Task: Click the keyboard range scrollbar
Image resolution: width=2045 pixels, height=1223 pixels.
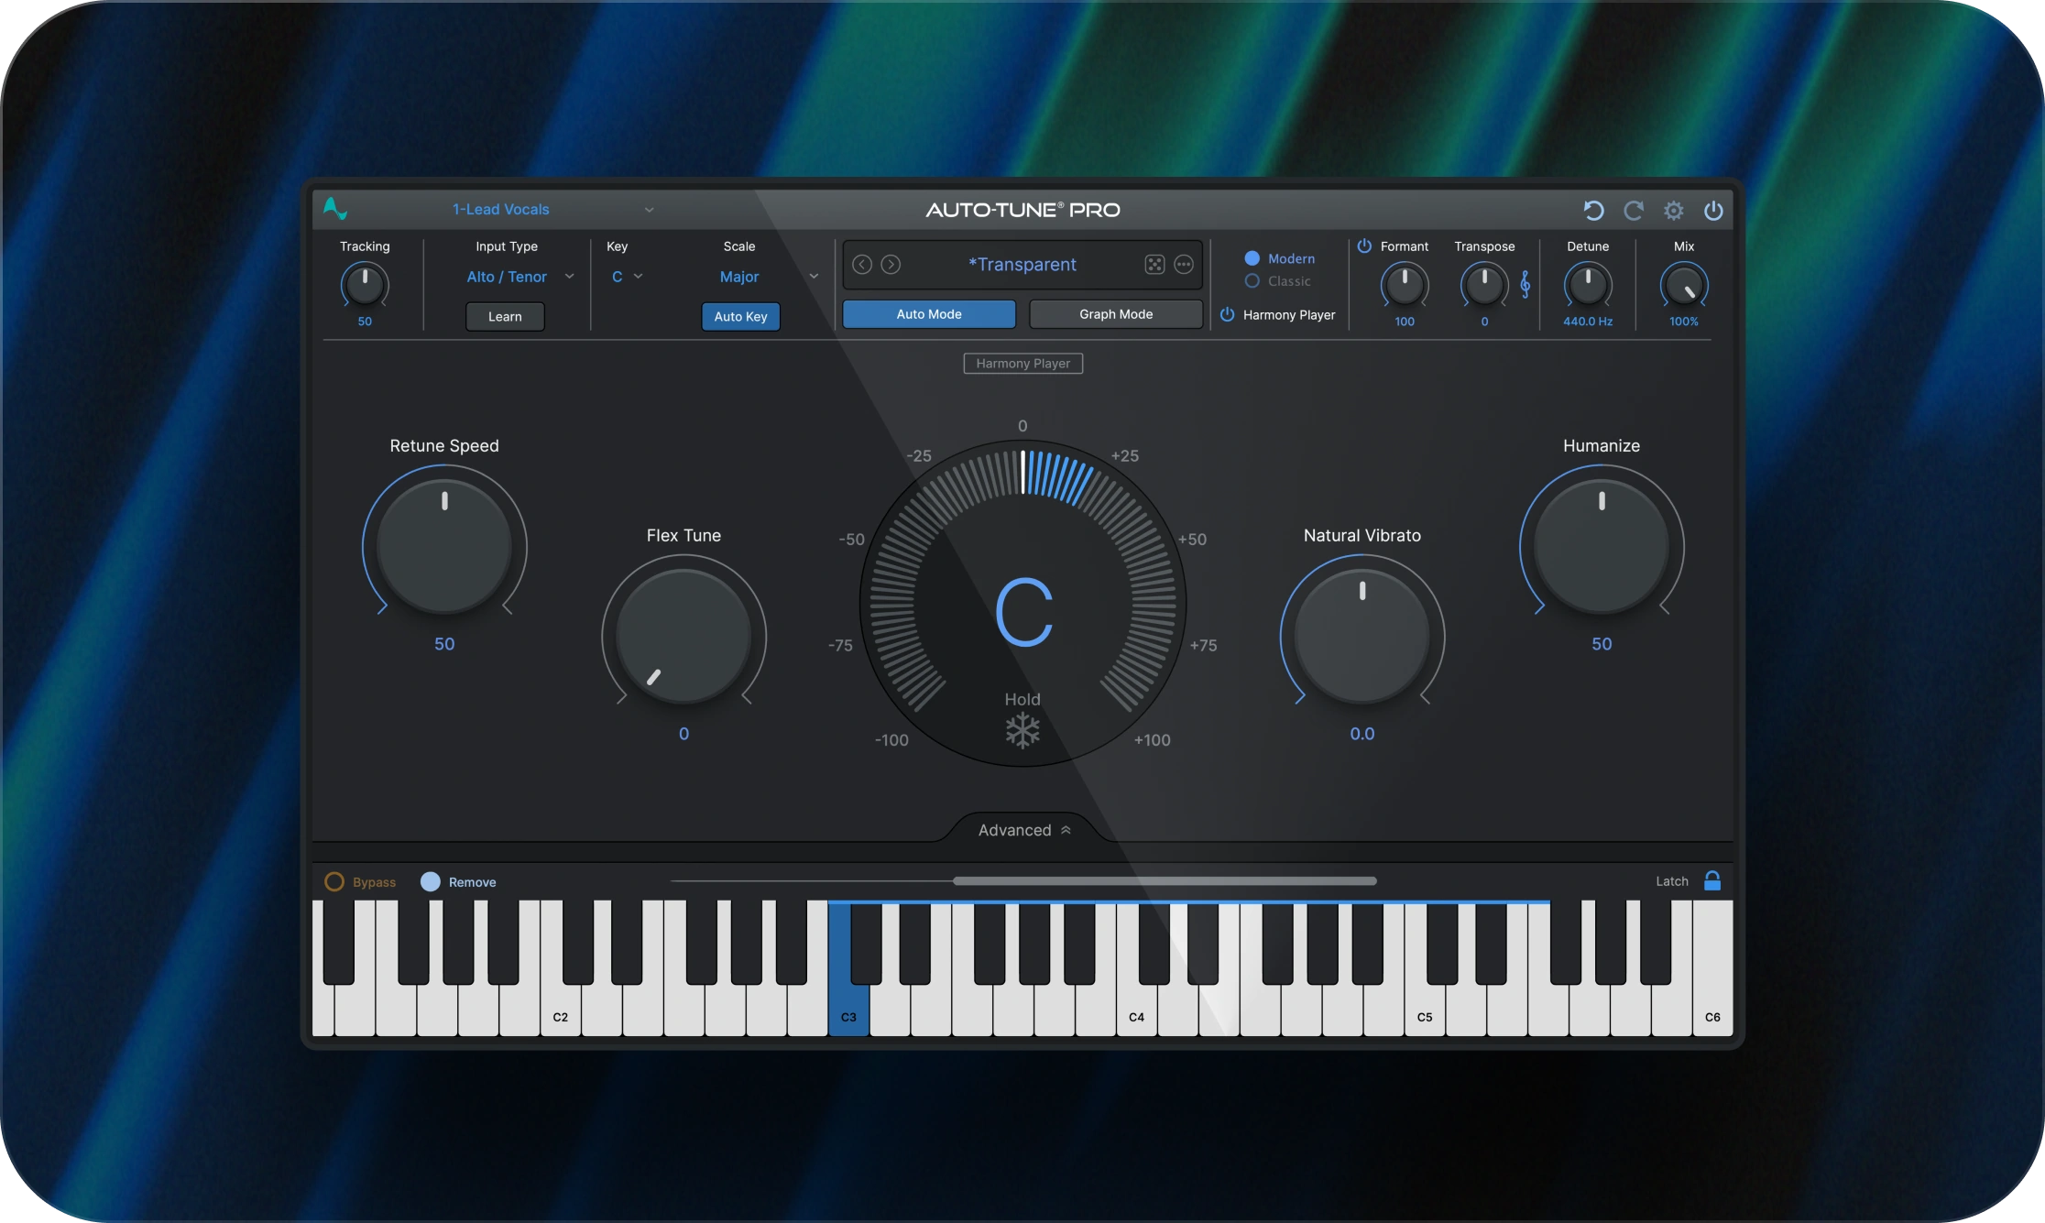Action: 1164,881
